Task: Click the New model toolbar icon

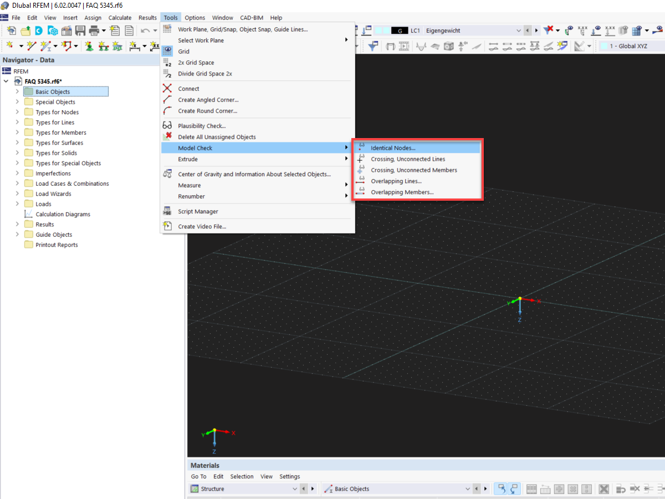Action: (x=11, y=31)
